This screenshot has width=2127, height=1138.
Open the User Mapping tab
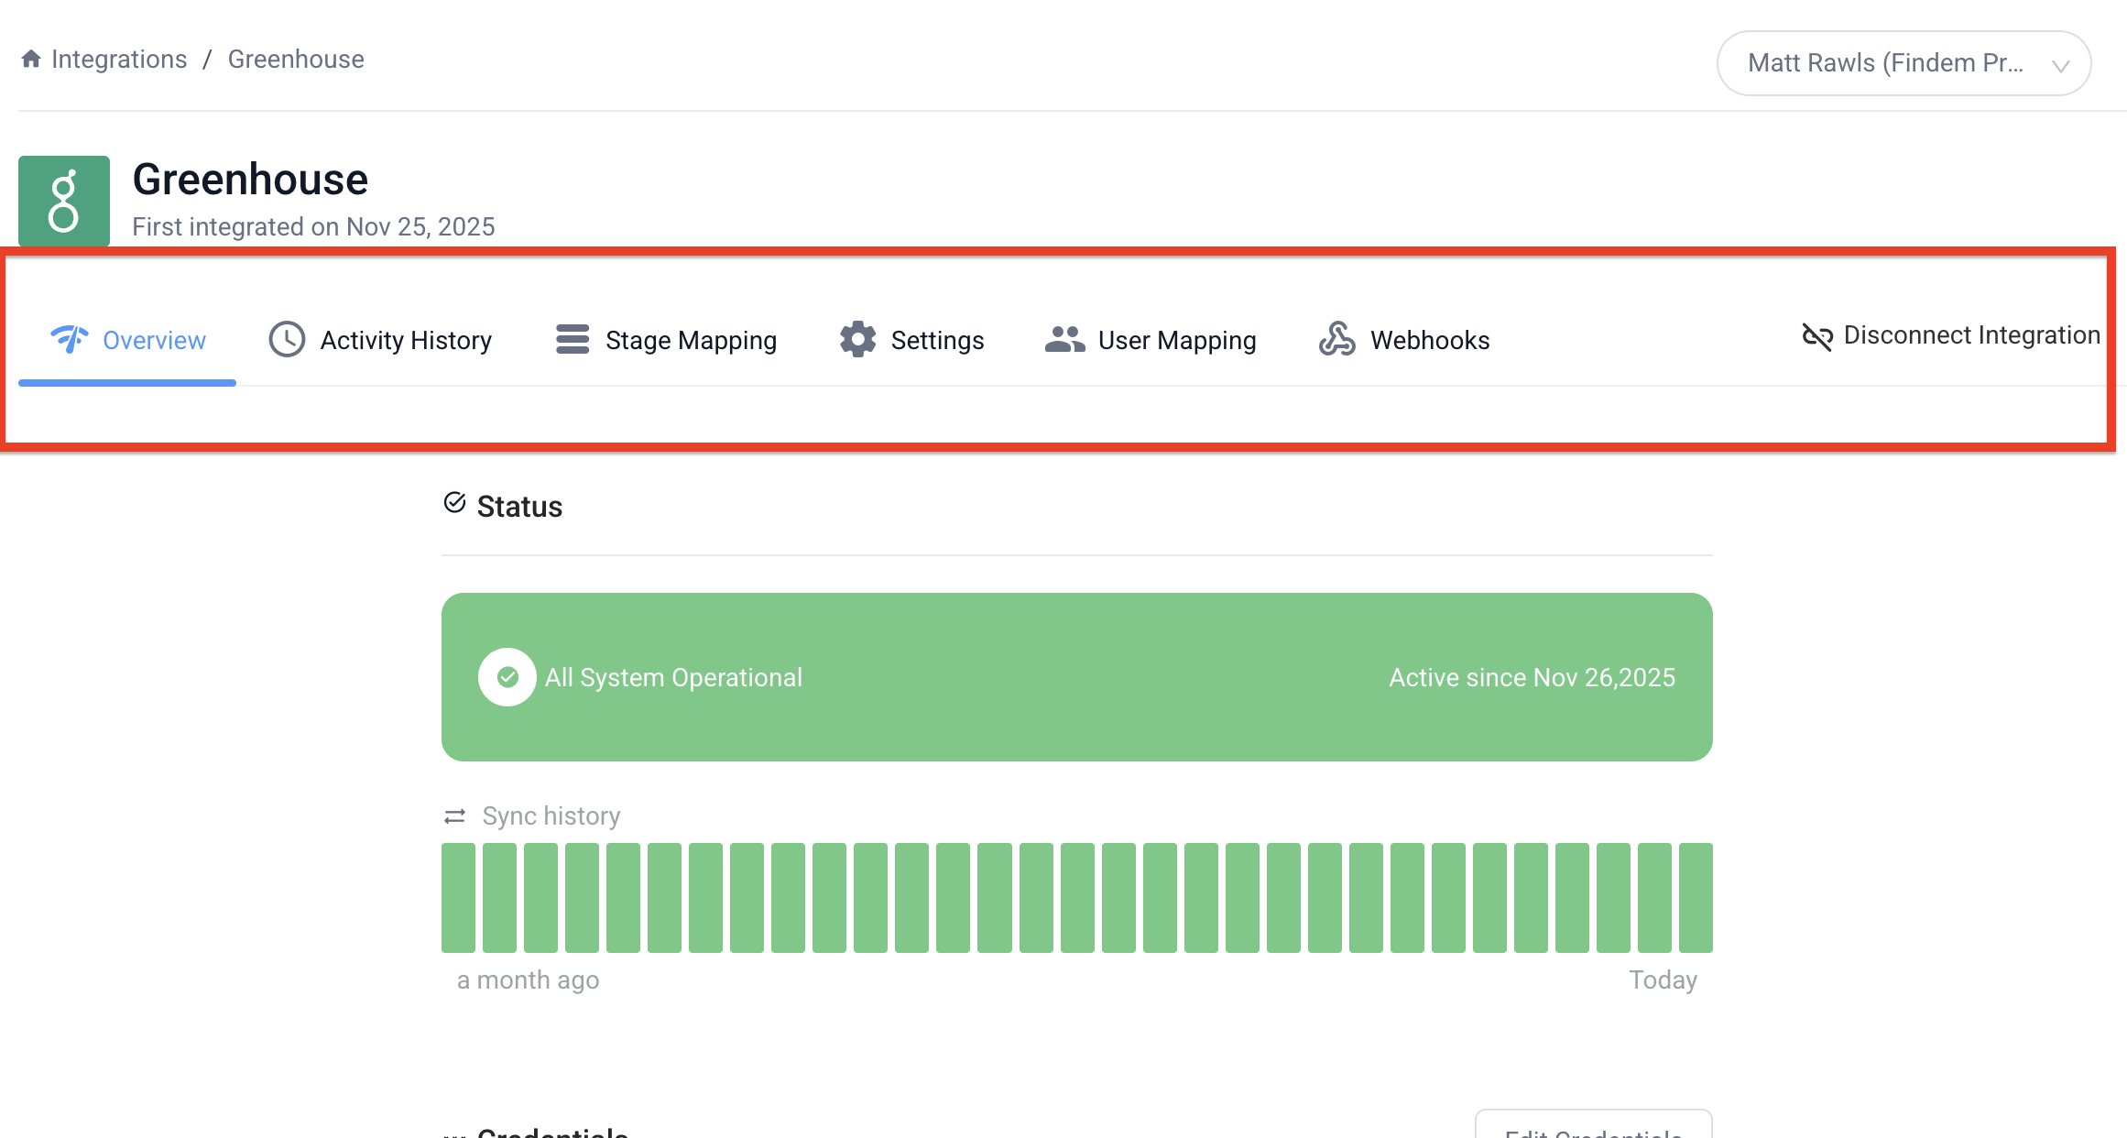point(1151,340)
